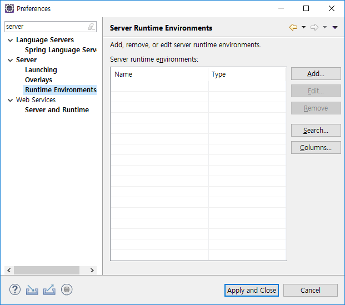The height and width of the screenshot is (305, 345).
Task: Select Language Servers in the tree
Action: [45, 40]
